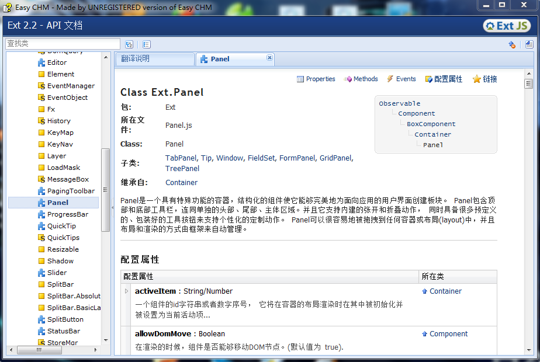Select the Panel item in the class tree

53,203
